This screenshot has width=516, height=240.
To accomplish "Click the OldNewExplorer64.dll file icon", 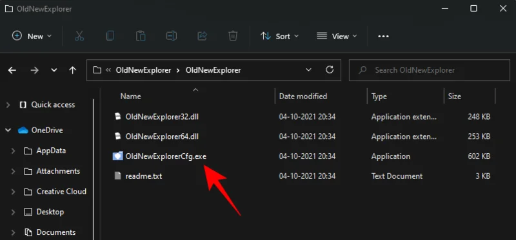I will click(118, 136).
